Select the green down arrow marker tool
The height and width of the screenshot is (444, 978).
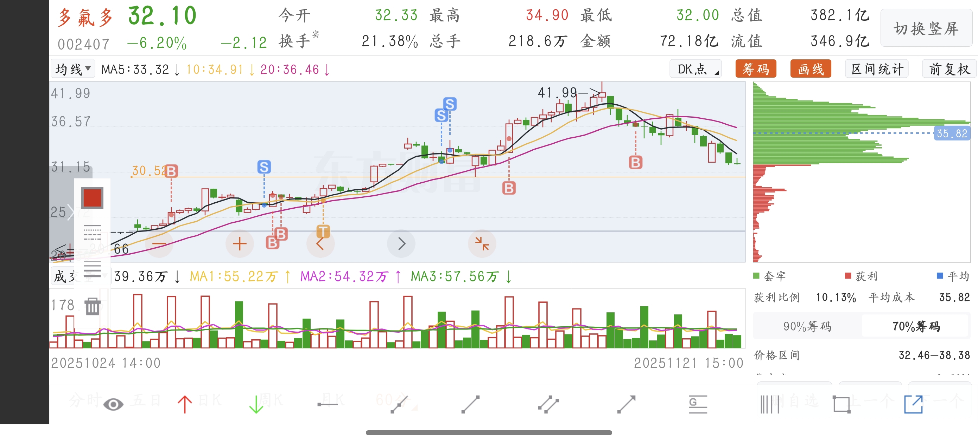[x=256, y=404]
